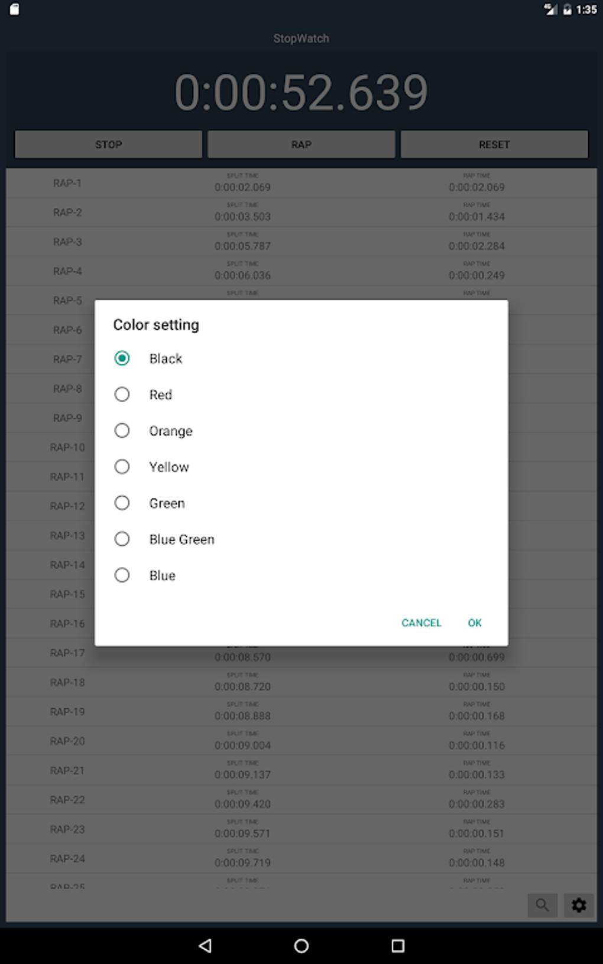The width and height of the screenshot is (603, 964).
Task: Tap the battery icon in status bar
Action: pos(567,9)
